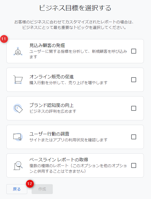
Task: Choose the ベースライン レポートの取得 title
Action: point(59,160)
